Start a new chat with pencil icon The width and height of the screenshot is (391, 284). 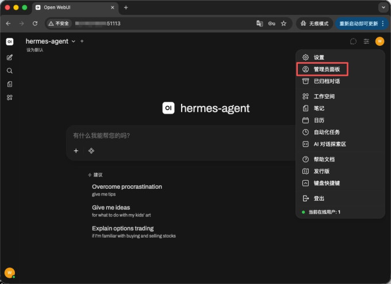tap(9, 57)
